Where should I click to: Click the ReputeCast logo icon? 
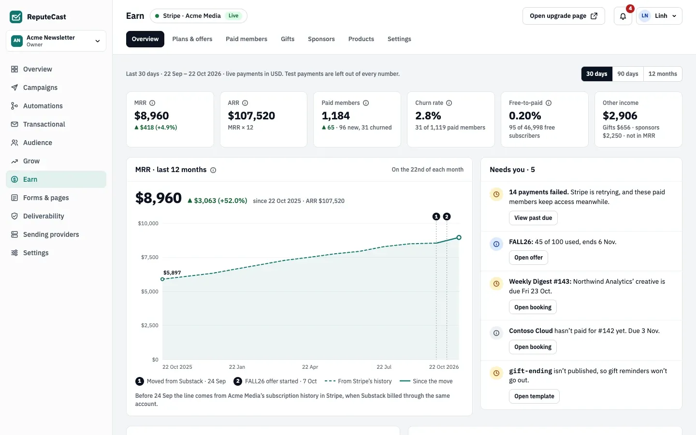pyautogui.click(x=16, y=17)
